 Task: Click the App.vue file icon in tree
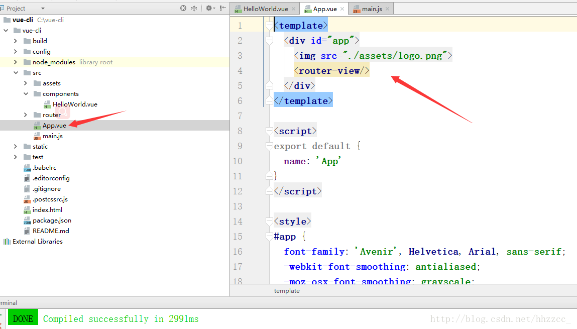(x=37, y=126)
